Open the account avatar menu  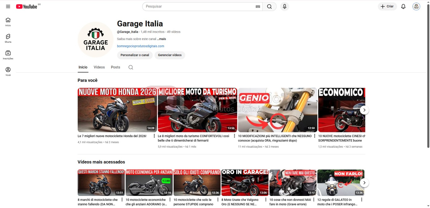point(416,6)
